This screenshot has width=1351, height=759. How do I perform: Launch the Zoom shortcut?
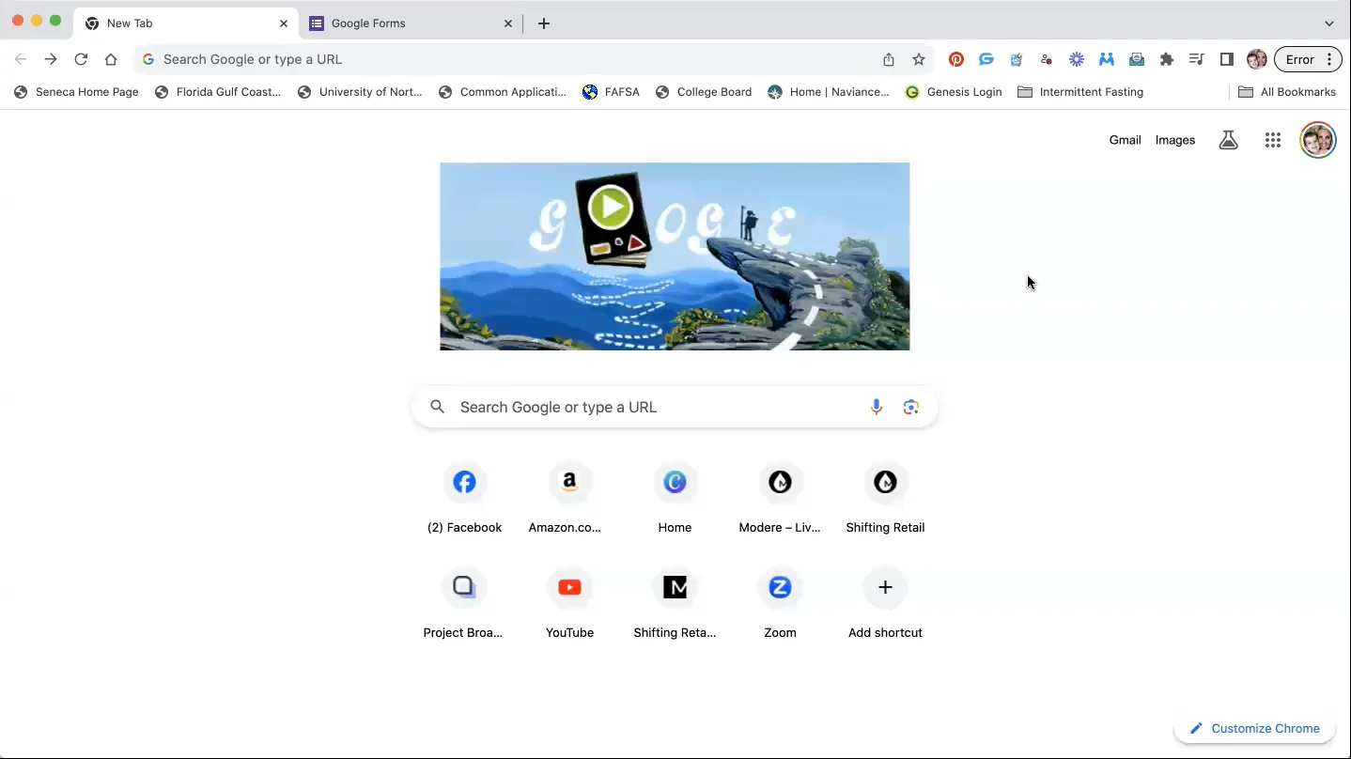click(780, 604)
